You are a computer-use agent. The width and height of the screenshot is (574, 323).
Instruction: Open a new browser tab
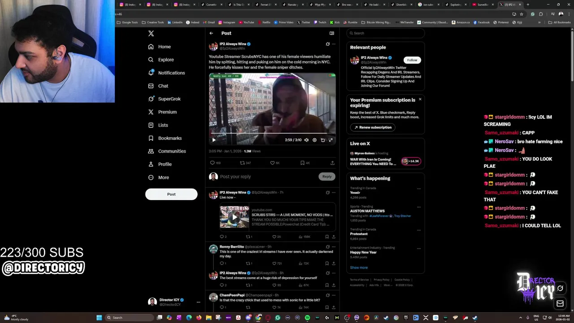528,4
